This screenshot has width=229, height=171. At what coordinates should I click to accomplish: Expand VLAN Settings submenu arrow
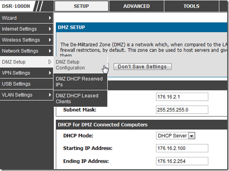(50, 95)
